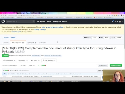Focus the Search or jump to field
This screenshot has width=125, height=94.
(x=21, y=21)
